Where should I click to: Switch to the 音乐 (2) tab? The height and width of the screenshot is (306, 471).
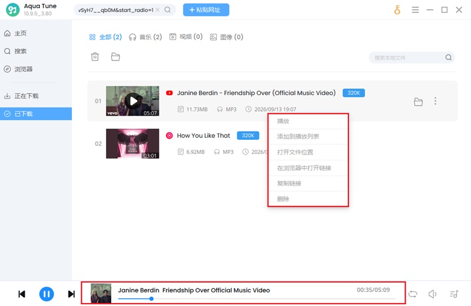(145, 37)
